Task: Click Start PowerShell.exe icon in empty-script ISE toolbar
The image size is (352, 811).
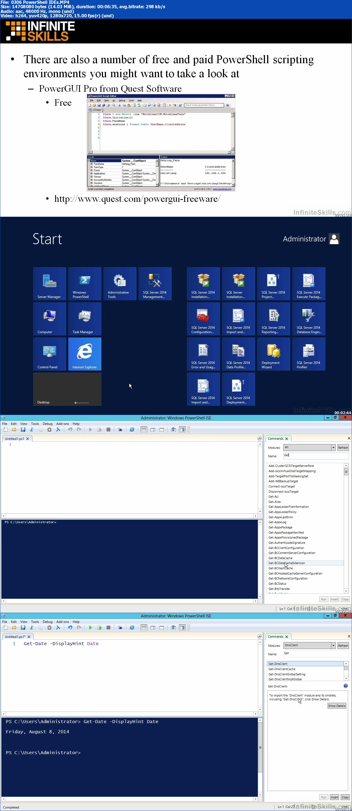Action: click(x=132, y=430)
